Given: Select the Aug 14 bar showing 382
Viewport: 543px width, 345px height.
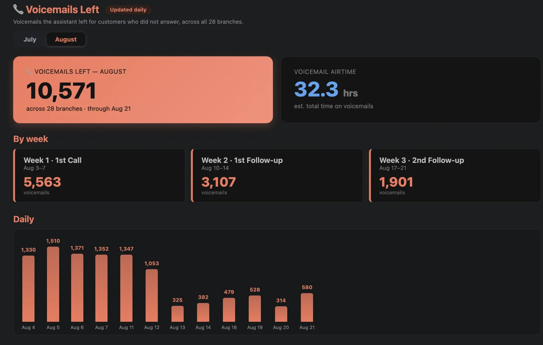Looking at the screenshot, I should coord(203,312).
